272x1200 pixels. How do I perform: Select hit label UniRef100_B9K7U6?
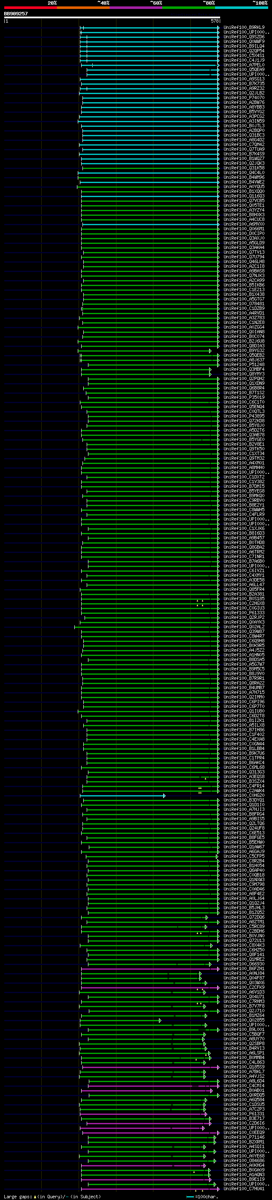244,753
